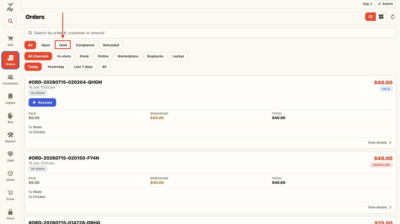Click the 15 July 12:02 pm timestamp
Screen dimensions: 400x224
point(42,87)
